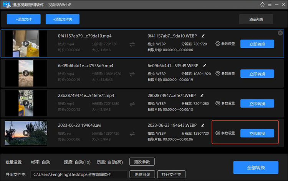Click clip range 00:00:00--00:00:19

point(178,80)
